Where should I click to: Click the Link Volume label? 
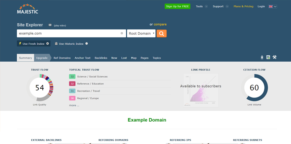coord(254,105)
